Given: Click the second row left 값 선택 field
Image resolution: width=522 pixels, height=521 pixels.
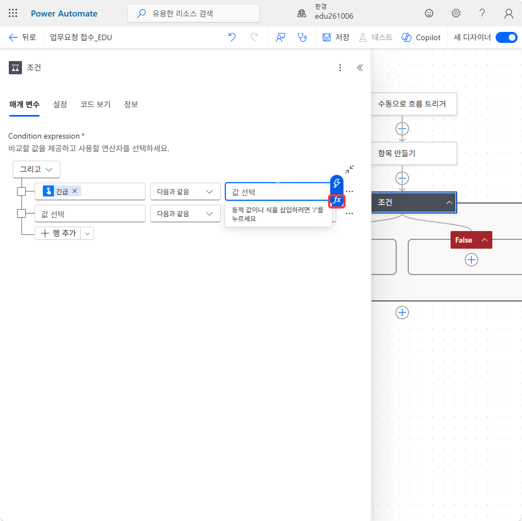Looking at the screenshot, I should pos(90,213).
